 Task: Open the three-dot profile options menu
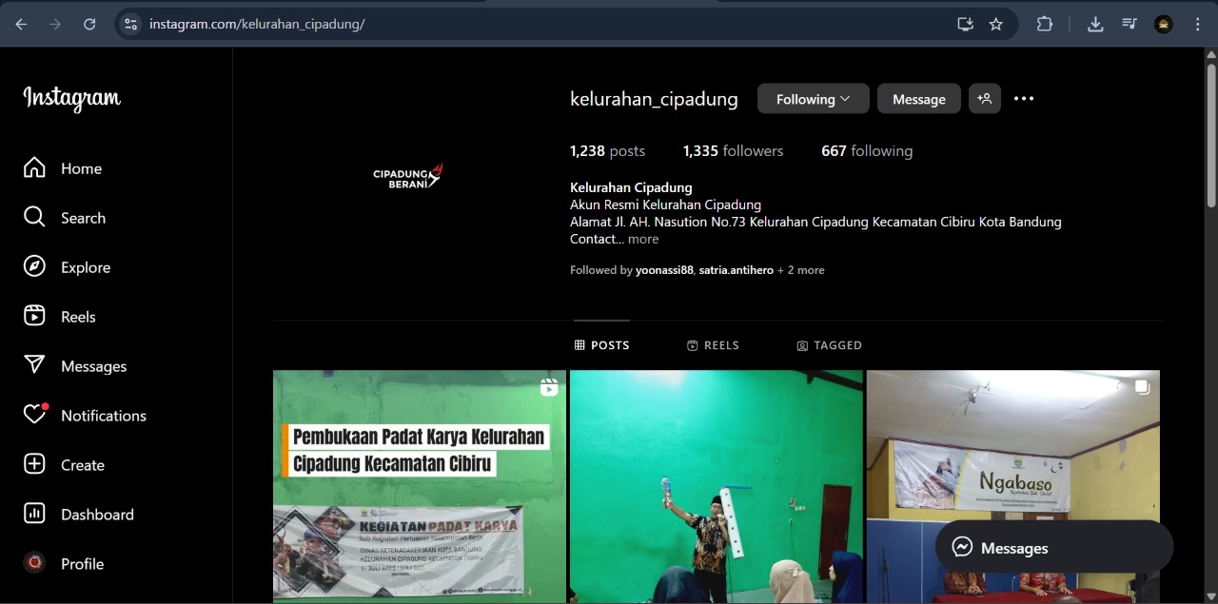(x=1024, y=99)
